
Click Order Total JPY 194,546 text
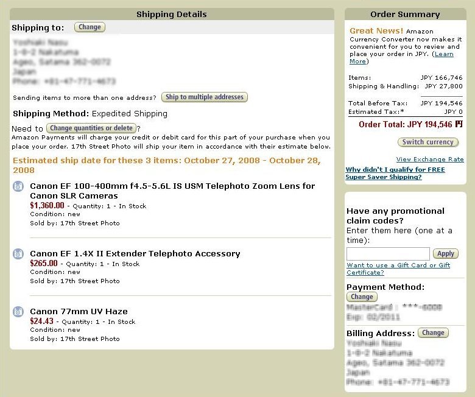coord(406,124)
